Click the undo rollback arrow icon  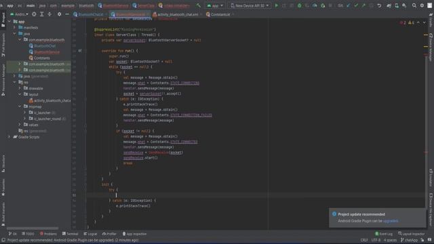click(379, 5)
